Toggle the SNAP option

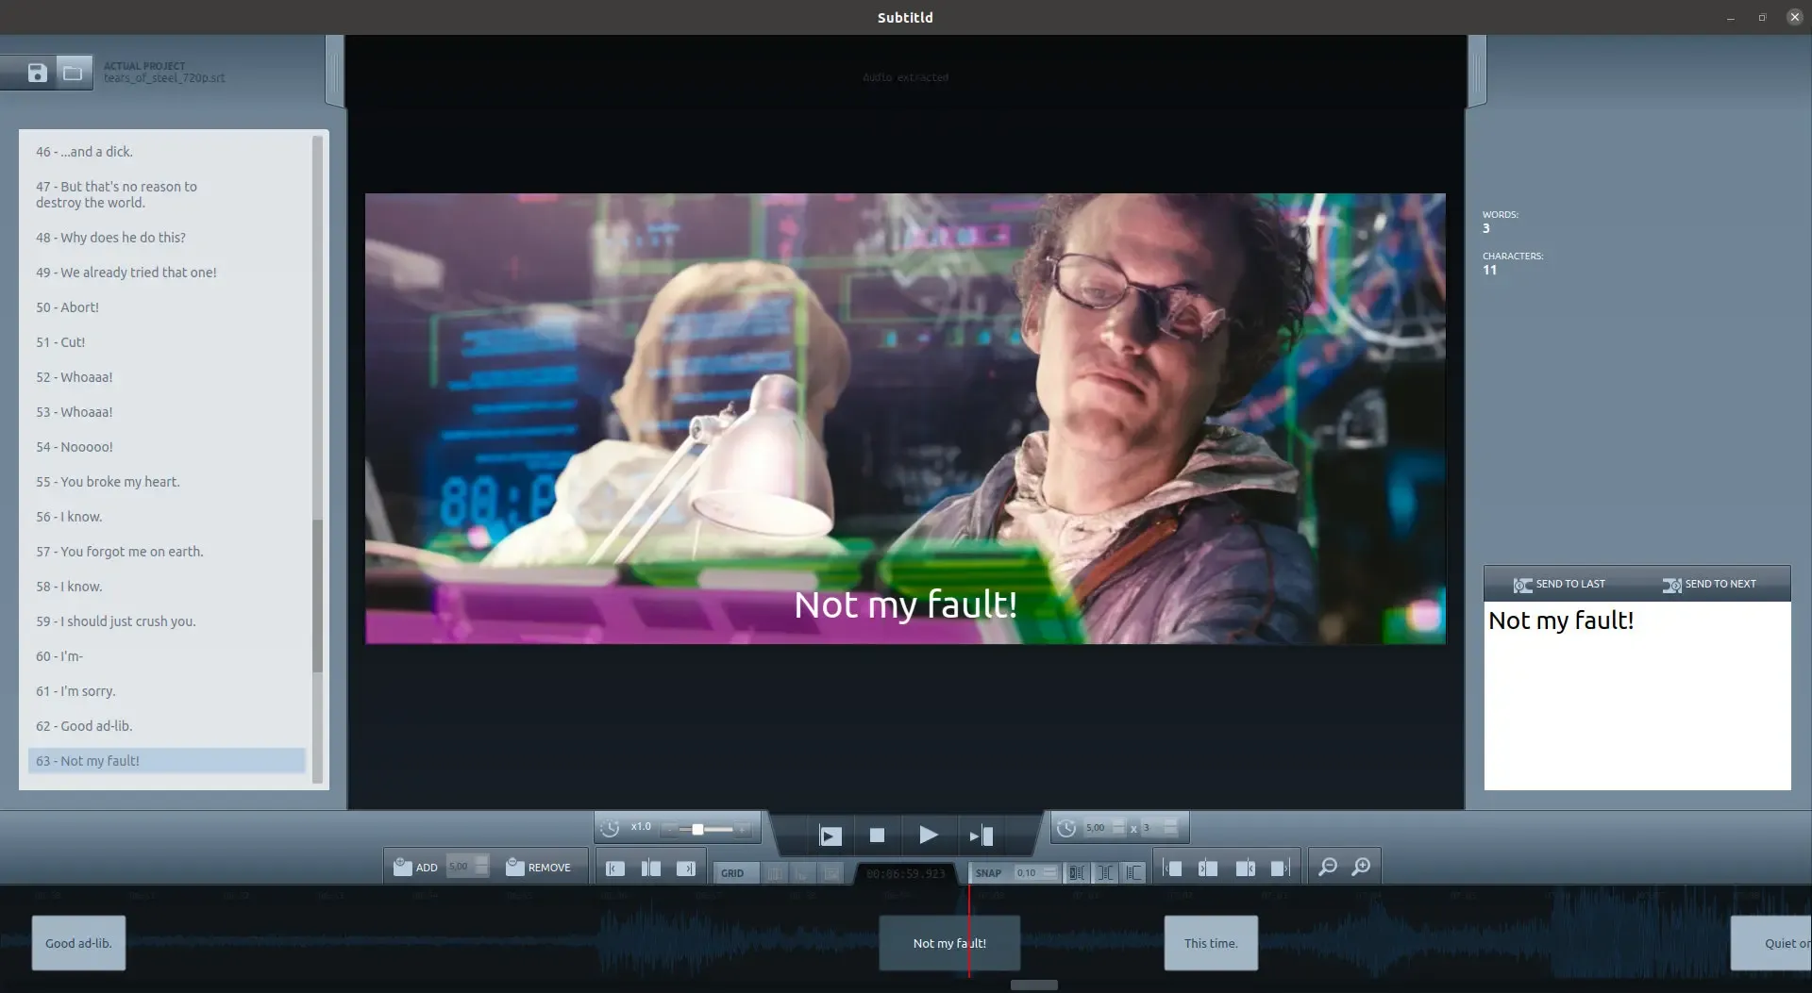(988, 873)
